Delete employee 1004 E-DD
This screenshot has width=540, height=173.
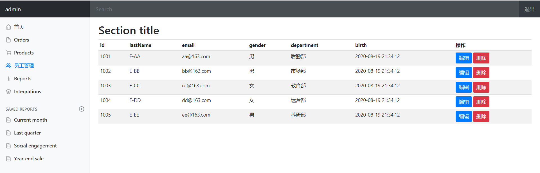coord(481,102)
